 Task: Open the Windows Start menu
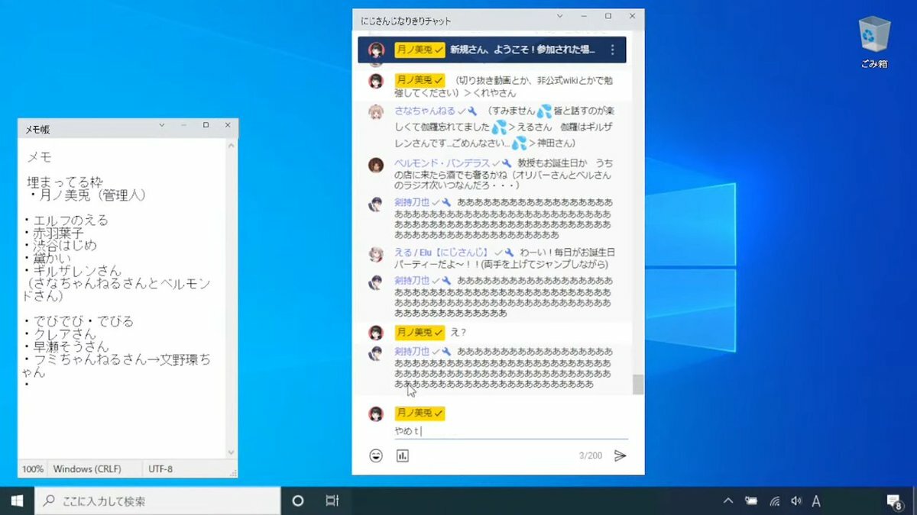17,501
